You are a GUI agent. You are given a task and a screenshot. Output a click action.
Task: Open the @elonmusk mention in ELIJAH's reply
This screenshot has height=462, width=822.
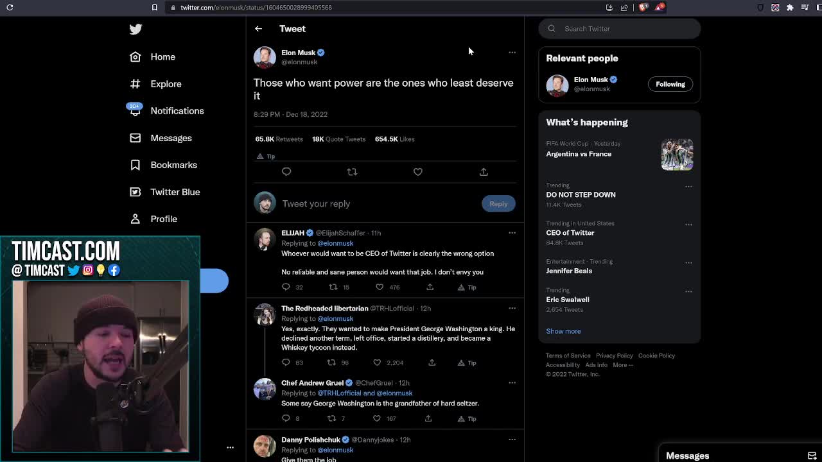[x=335, y=243]
